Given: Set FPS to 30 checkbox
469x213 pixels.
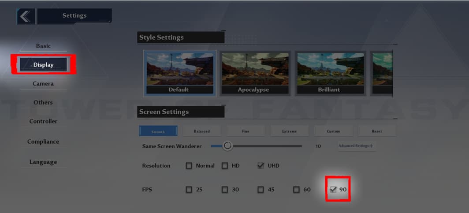Looking at the screenshot, I should [225, 190].
